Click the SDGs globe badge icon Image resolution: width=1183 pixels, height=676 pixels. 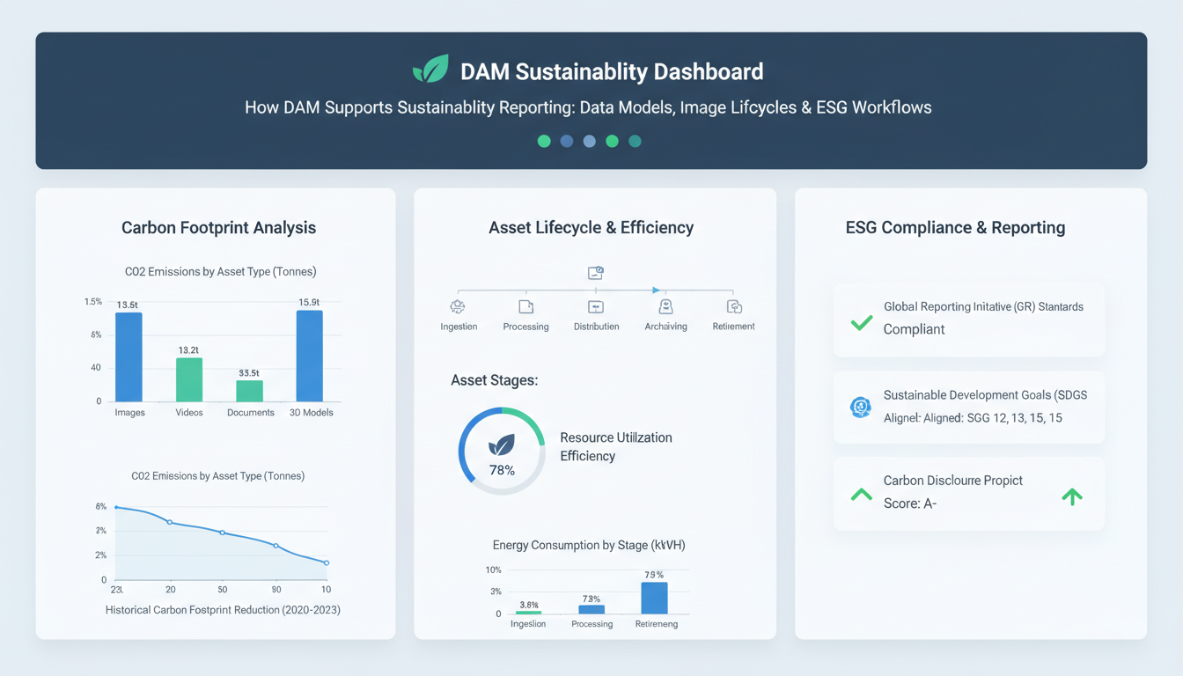click(860, 406)
